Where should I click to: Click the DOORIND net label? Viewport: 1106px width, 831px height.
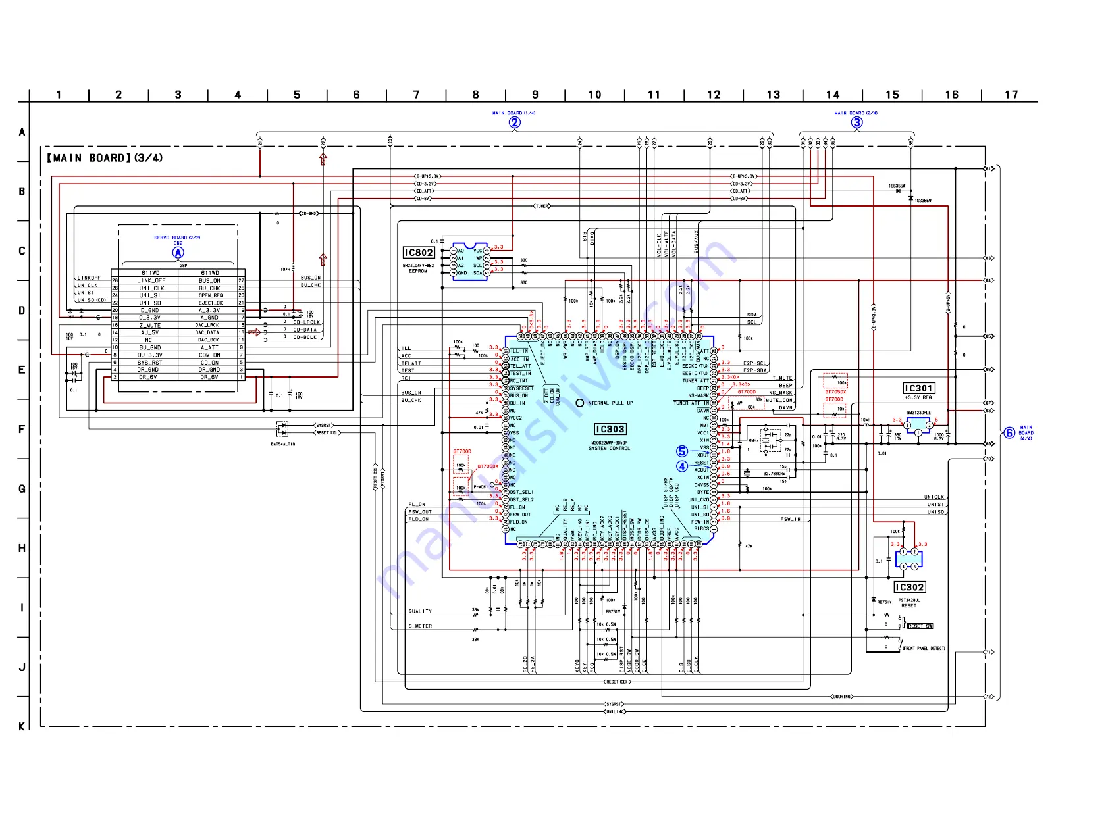842,696
